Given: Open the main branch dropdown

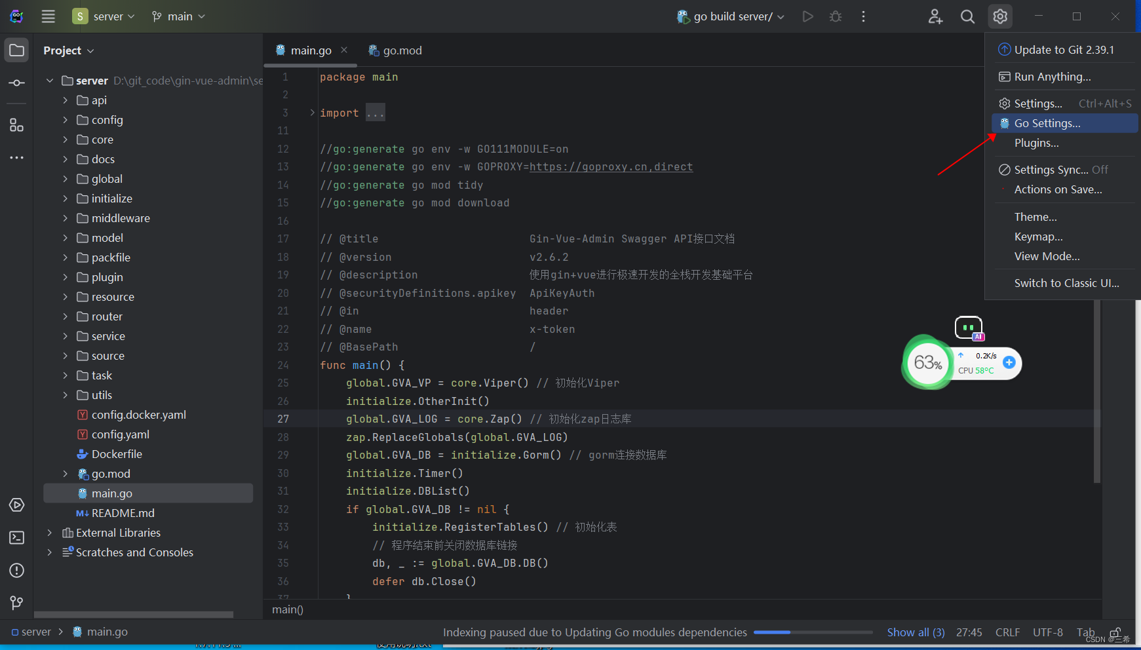Looking at the screenshot, I should coord(178,16).
